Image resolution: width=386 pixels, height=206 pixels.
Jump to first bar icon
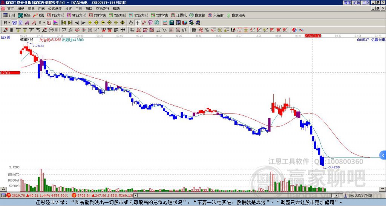coord(63,23)
